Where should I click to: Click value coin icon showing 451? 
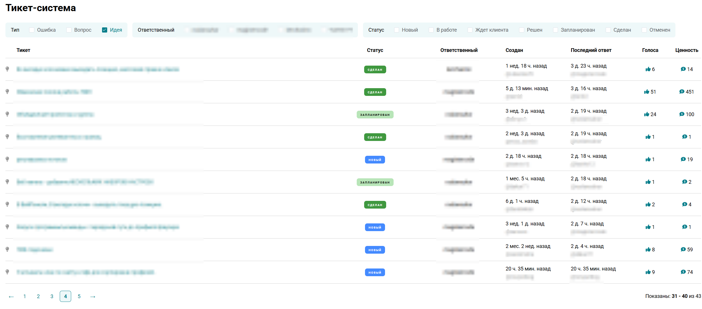click(x=682, y=92)
